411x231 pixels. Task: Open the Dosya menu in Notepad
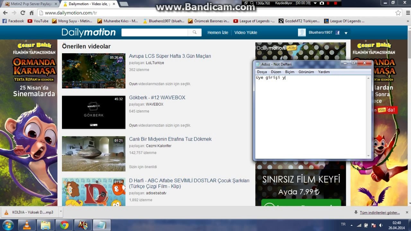(x=262, y=72)
